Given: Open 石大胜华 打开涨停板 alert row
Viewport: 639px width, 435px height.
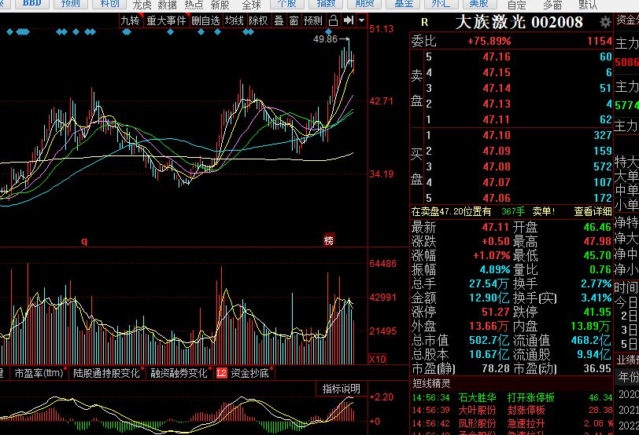Looking at the screenshot, I should 512,397.
